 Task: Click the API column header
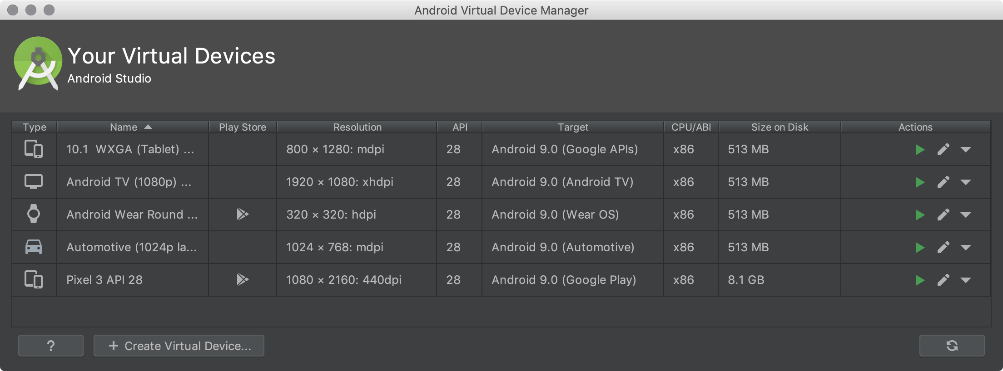[460, 127]
